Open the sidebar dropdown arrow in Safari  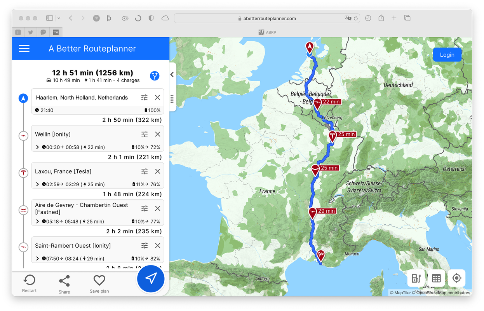click(59, 18)
